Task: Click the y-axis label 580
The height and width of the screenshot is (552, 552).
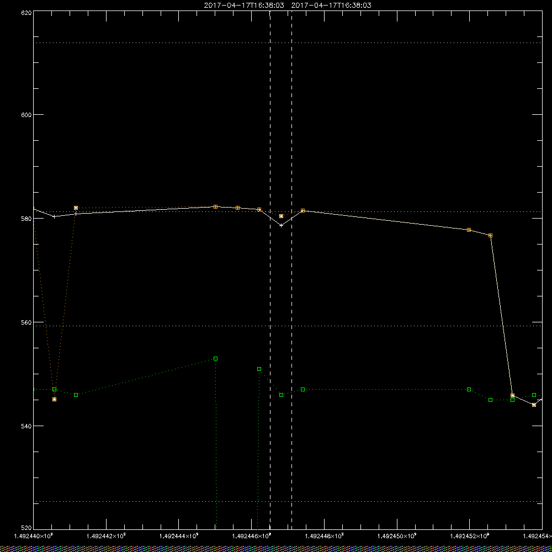Action: click(26, 218)
